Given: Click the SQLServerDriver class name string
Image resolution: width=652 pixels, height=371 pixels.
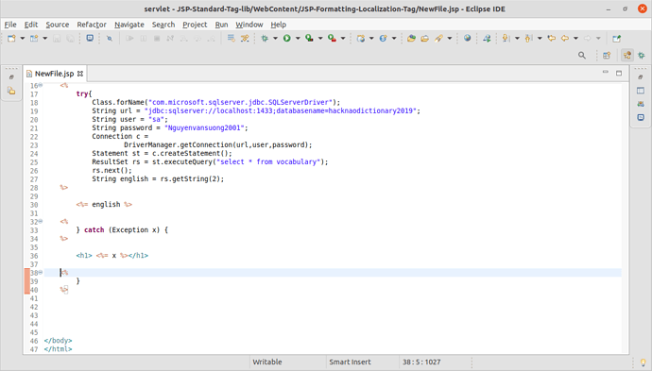Looking at the screenshot, I should (241, 102).
